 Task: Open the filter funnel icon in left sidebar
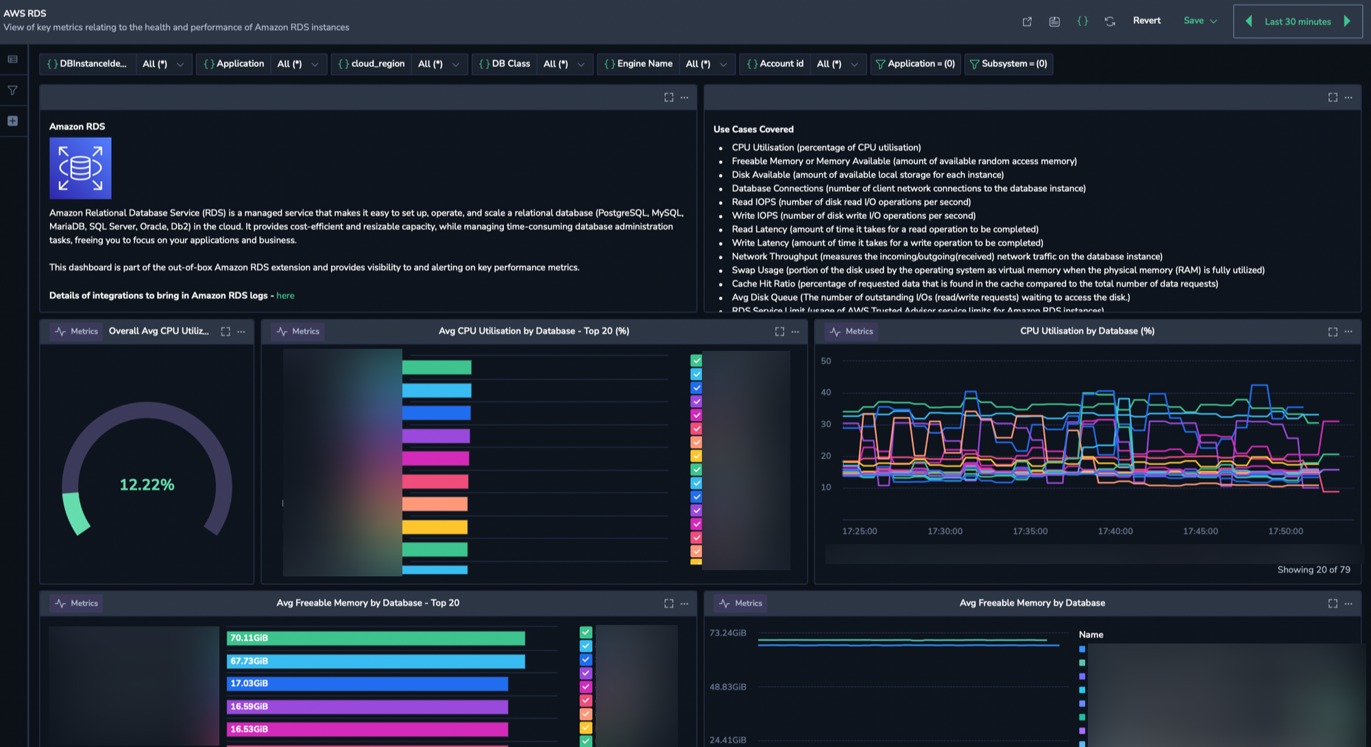(x=12, y=90)
